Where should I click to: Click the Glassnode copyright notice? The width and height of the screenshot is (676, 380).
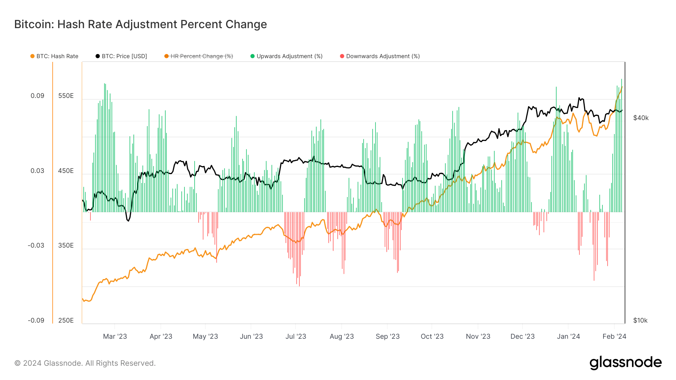(85, 363)
